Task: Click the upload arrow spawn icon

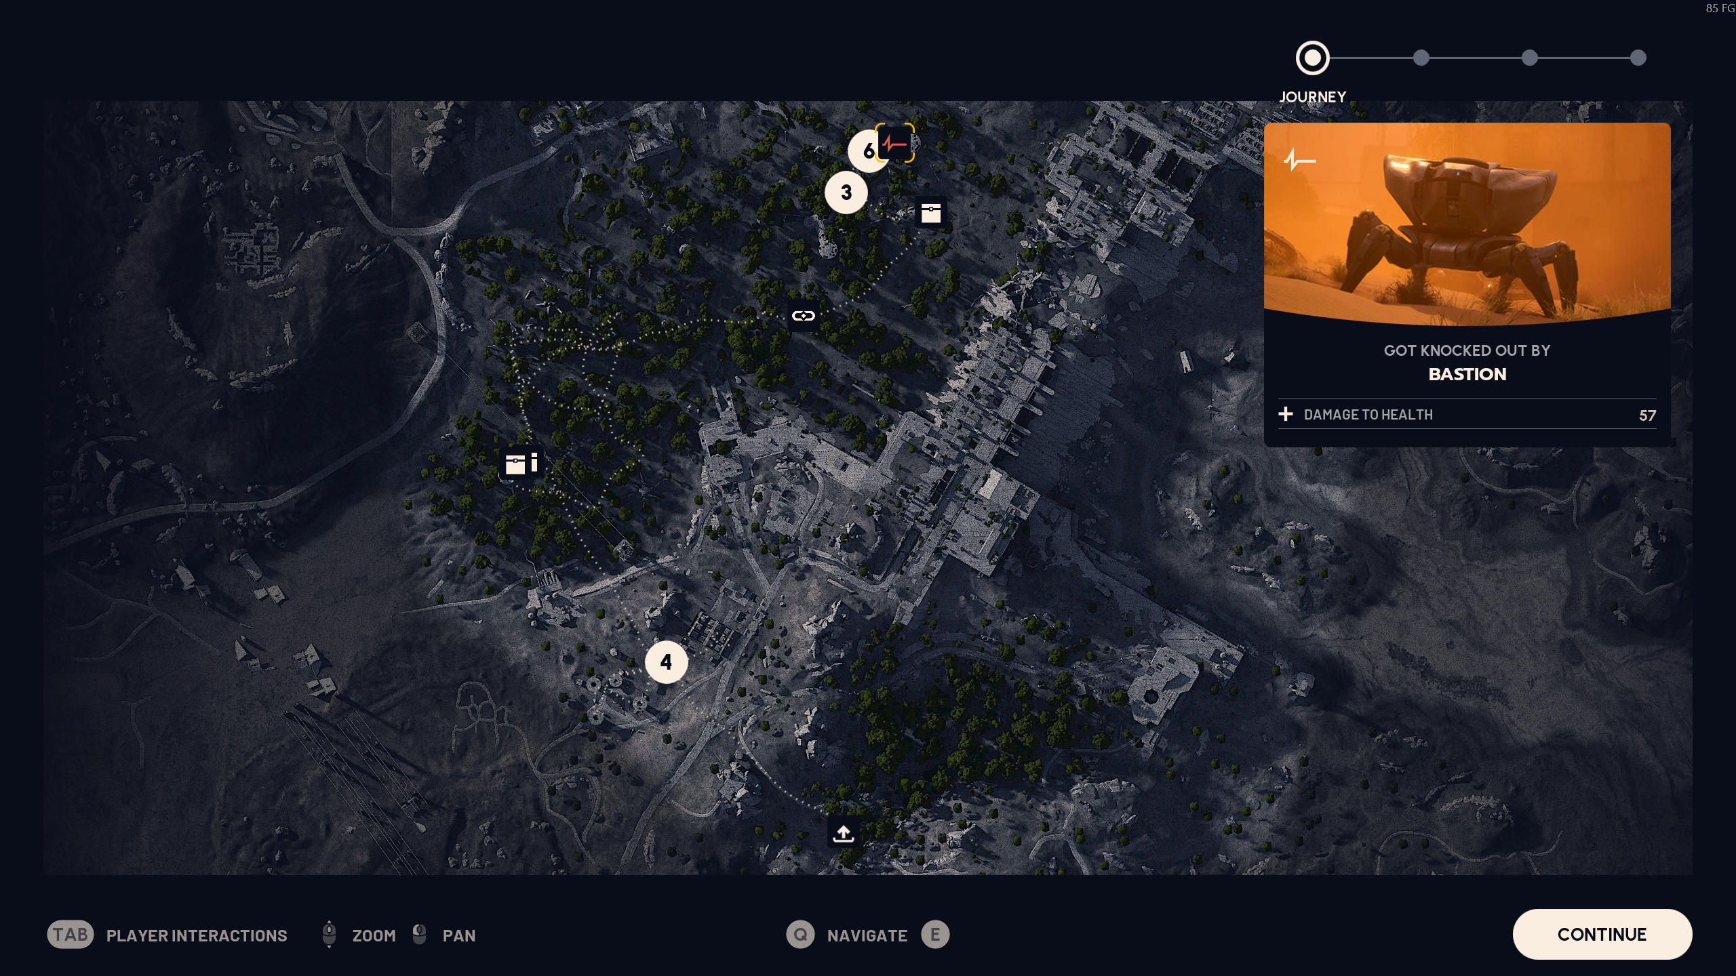Action: tap(843, 833)
